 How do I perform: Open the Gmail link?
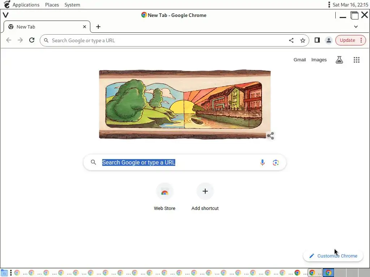pos(300,60)
